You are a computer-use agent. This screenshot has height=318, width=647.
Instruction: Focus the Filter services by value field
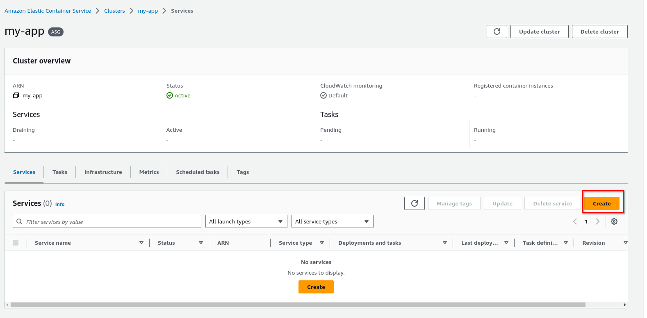click(107, 221)
